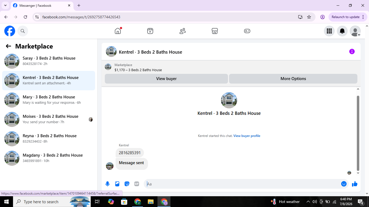Go back in the browser
Viewport: 369px width, 207px height.
pyautogui.click(x=6, y=17)
